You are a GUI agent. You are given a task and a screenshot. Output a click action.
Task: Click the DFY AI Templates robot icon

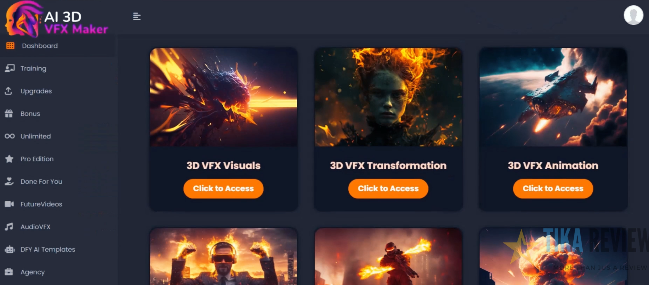[x=10, y=249]
